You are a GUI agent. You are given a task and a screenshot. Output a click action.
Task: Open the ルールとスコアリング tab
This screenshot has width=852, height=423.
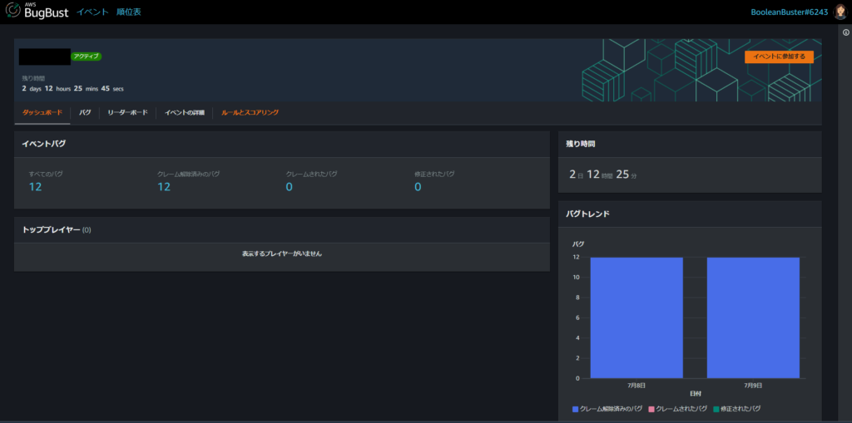click(250, 112)
